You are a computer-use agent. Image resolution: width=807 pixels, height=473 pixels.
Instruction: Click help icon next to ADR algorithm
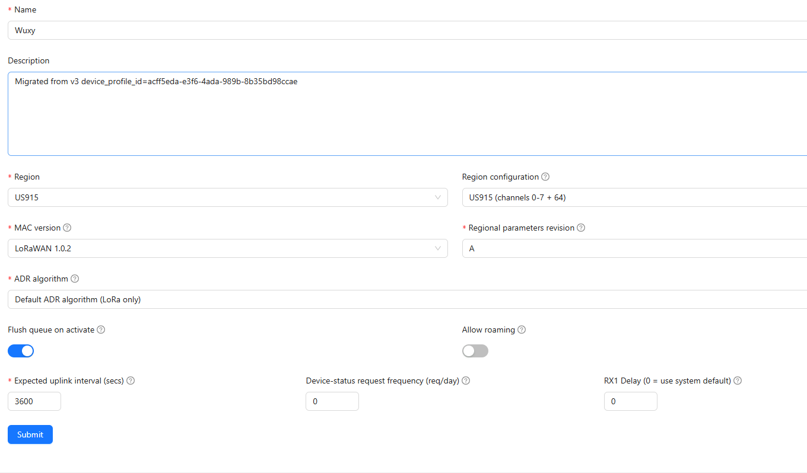[x=75, y=279]
